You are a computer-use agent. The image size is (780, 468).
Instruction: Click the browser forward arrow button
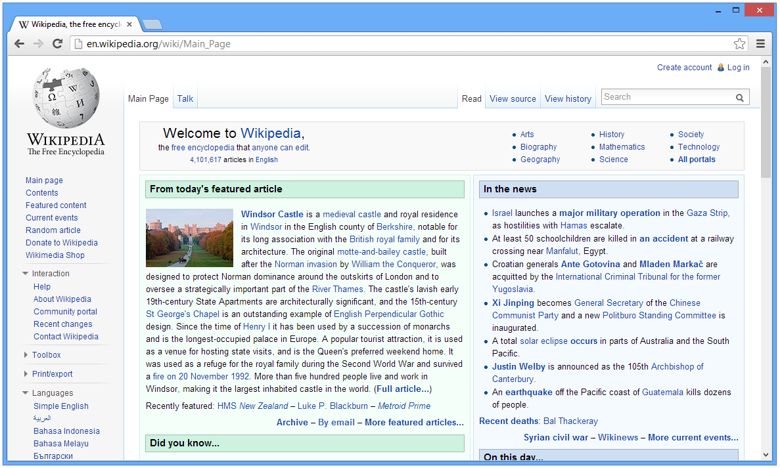[x=38, y=44]
